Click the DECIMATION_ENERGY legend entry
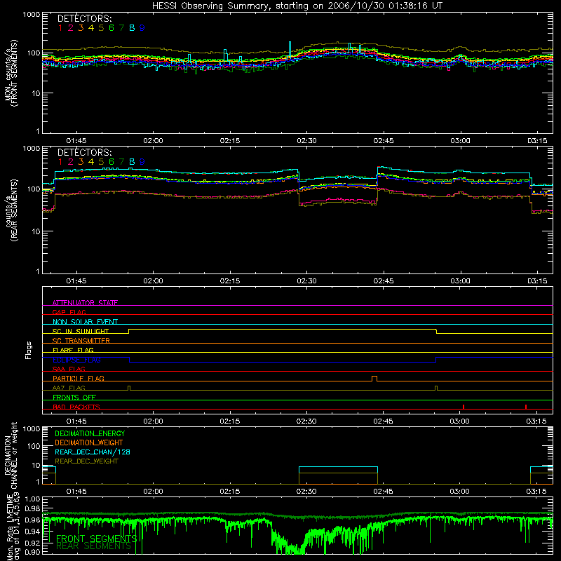This screenshot has width=561, height=561. (x=90, y=433)
